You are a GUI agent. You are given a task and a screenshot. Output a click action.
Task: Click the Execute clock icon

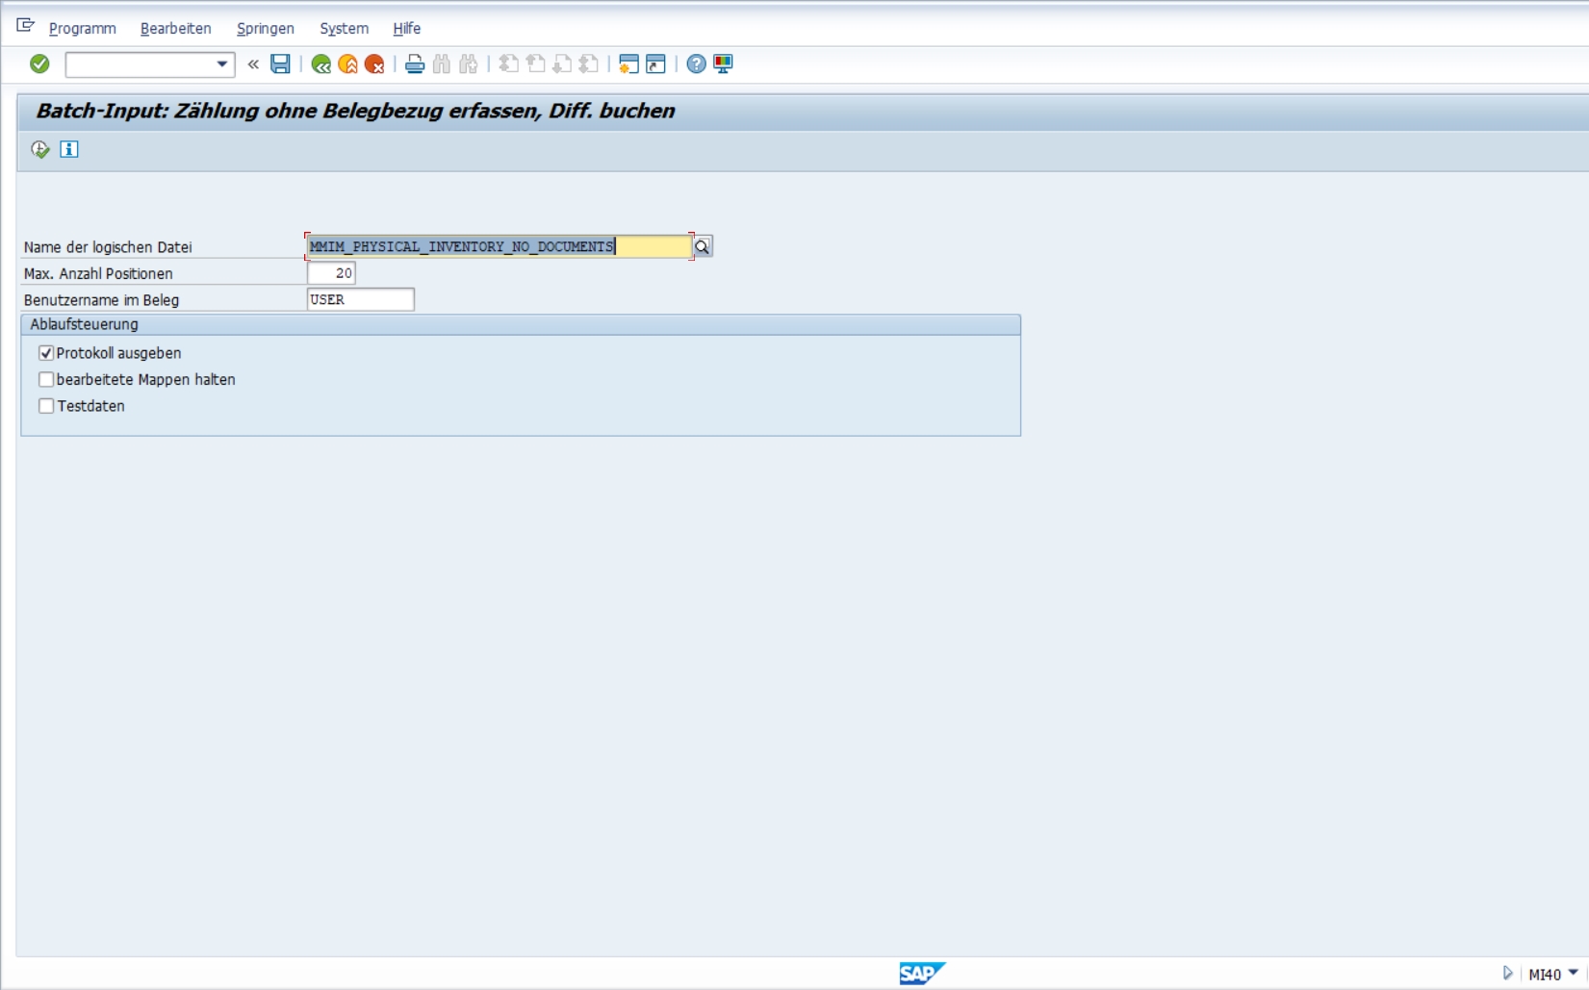click(39, 149)
